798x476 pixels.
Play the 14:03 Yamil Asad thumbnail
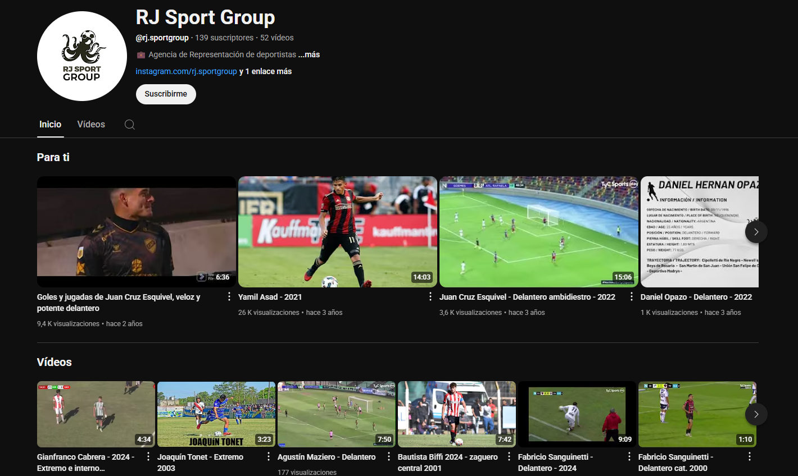click(x=338, y=232)
